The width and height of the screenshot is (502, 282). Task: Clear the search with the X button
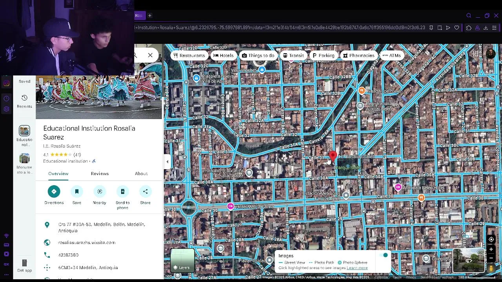click(x=150, y=55)
